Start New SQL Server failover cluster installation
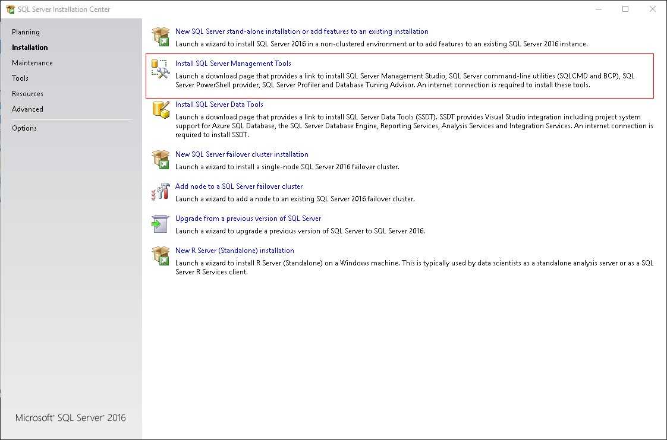Screen dimensions: 667x440 pos(241,154)
